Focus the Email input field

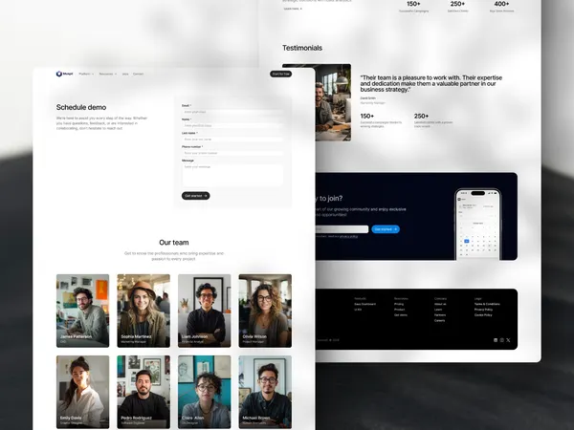[x=232, y=112]
